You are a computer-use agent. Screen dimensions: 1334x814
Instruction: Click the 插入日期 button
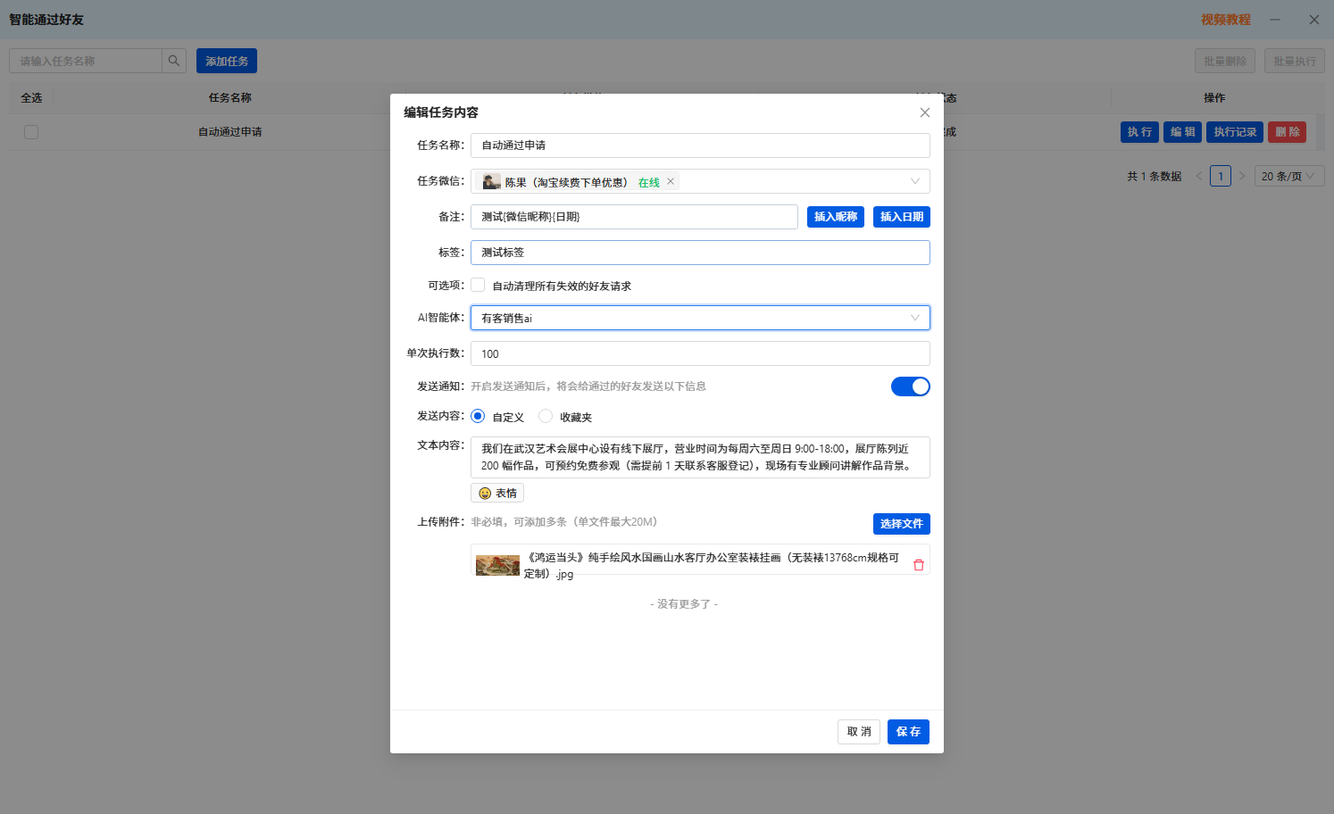coord(901,216)
